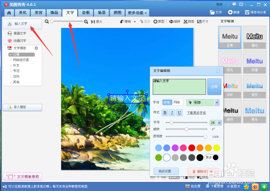Switch to the 饰品 tab
This screenshot has height=191, width=270.
tap(54, 13)
